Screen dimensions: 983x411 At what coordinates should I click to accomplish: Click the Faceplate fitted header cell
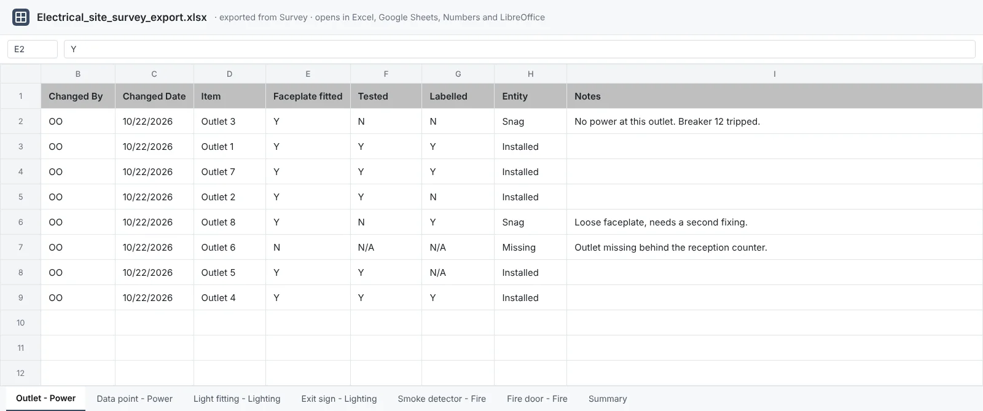(x=308, y=96)
